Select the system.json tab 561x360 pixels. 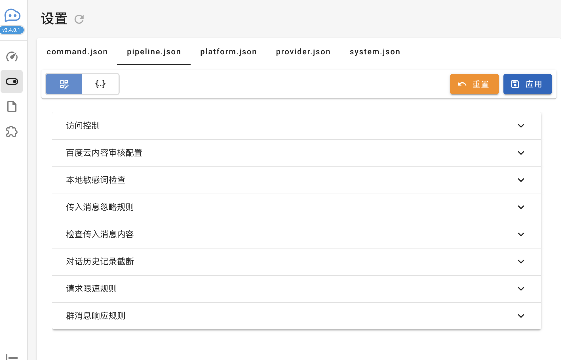click(375, 52)
